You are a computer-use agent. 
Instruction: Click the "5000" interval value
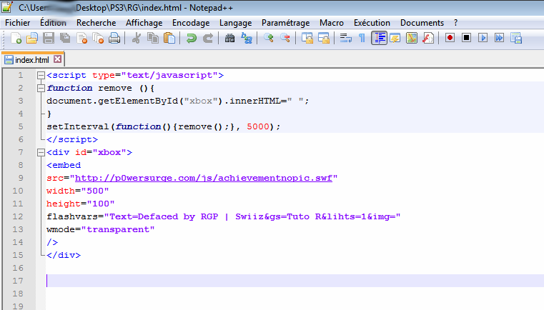(x=258, y=126)
